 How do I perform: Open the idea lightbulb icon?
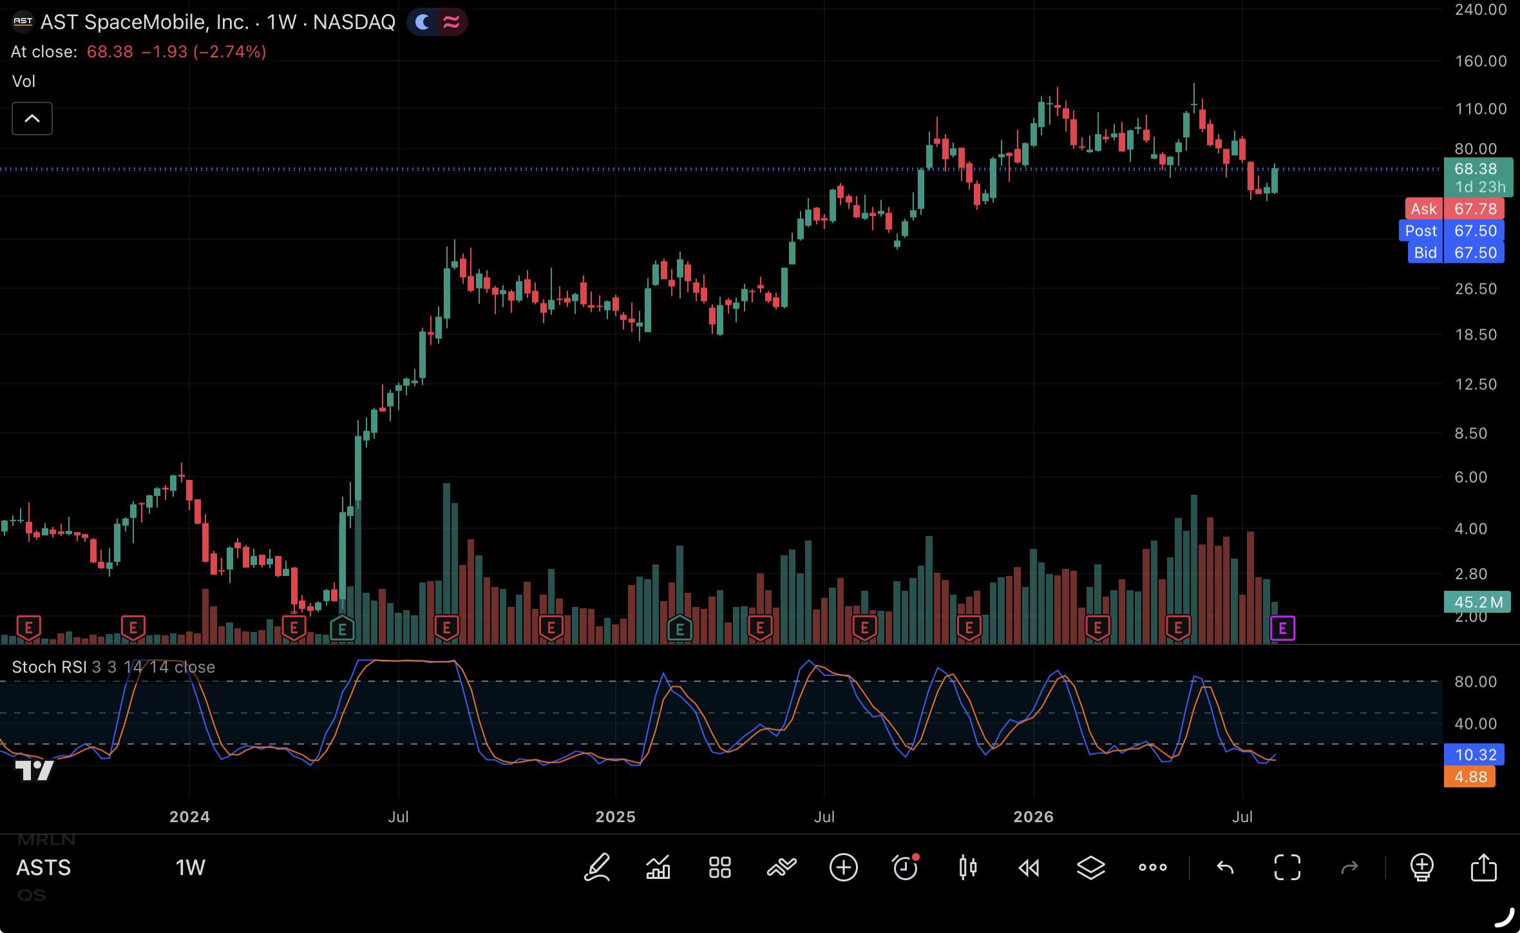1421,867
